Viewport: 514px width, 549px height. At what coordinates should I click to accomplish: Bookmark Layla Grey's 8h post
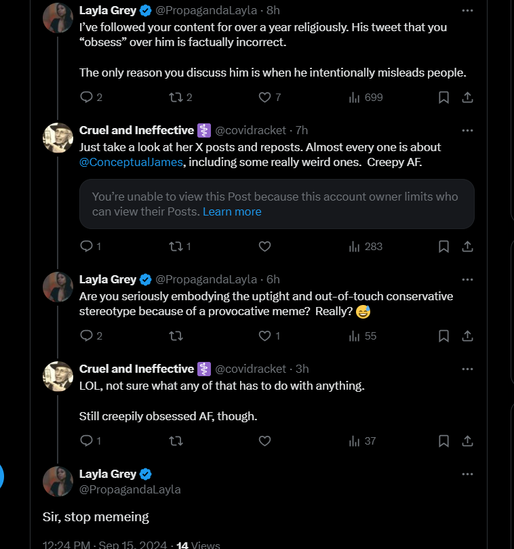pos(443,97)
